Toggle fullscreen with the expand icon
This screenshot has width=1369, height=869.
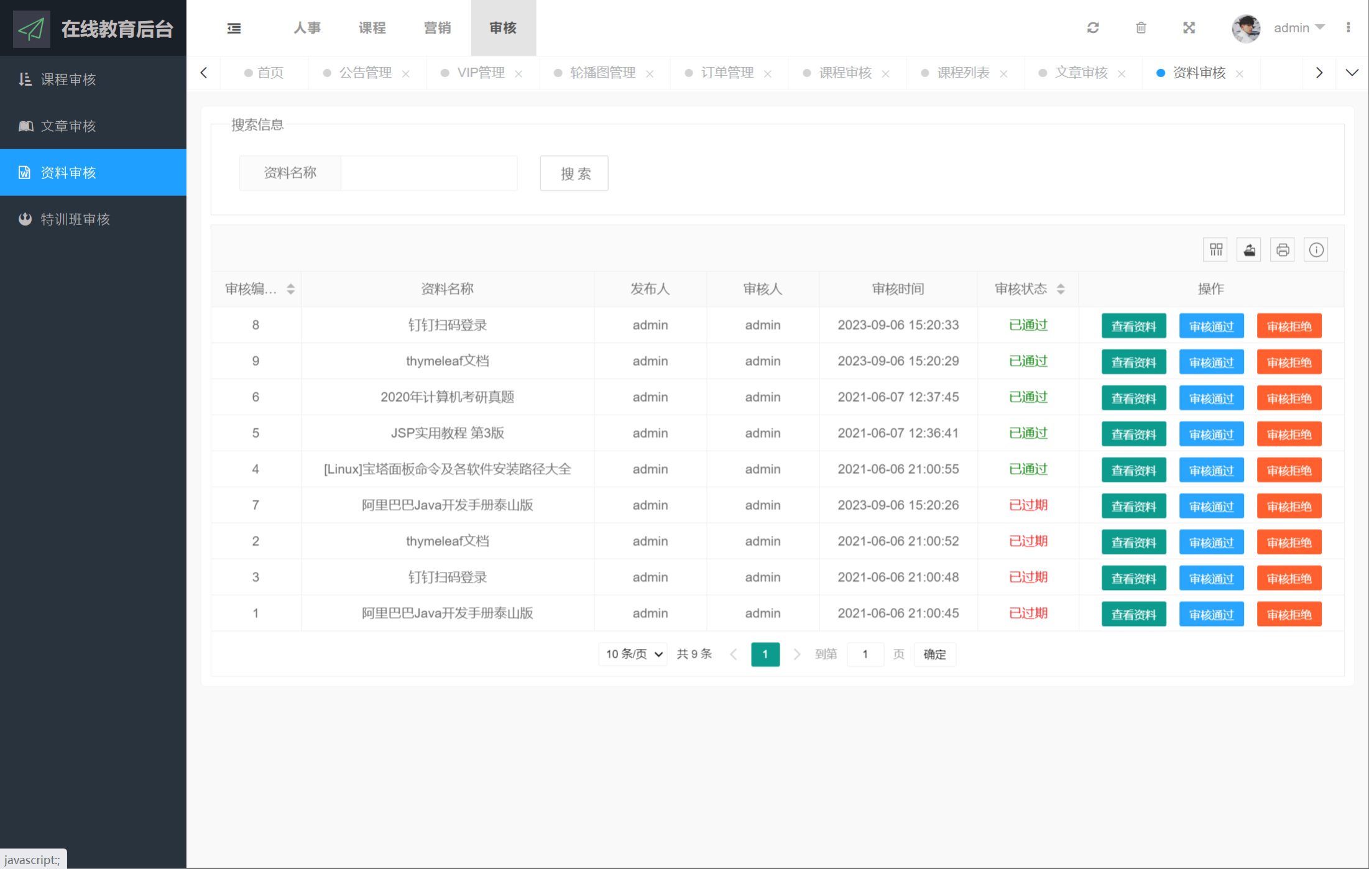pyautogui.click(x=1189, y=28)
